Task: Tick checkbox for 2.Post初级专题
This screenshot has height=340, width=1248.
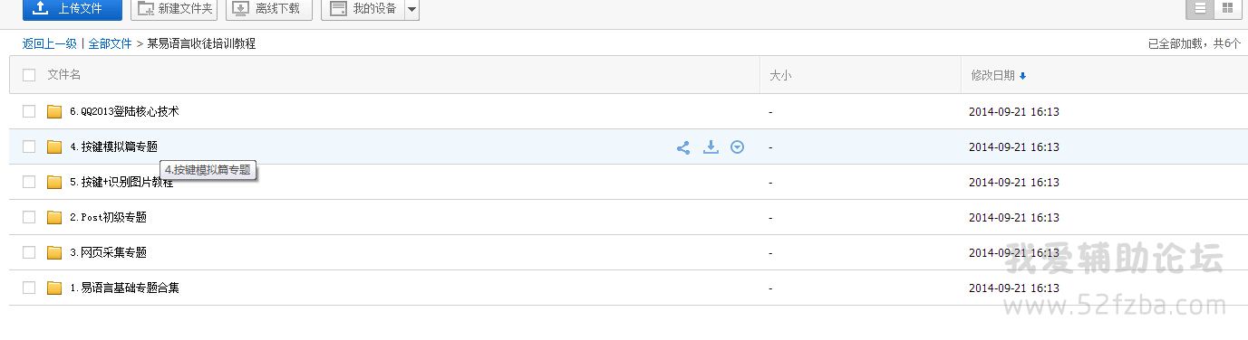Action: tap(29, 217)
